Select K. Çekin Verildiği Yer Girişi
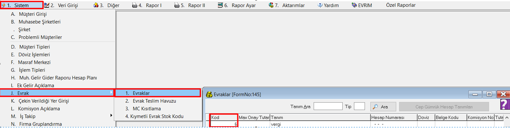Image resolution: width=510 pixels, height=128 pixels. point(58,101)
